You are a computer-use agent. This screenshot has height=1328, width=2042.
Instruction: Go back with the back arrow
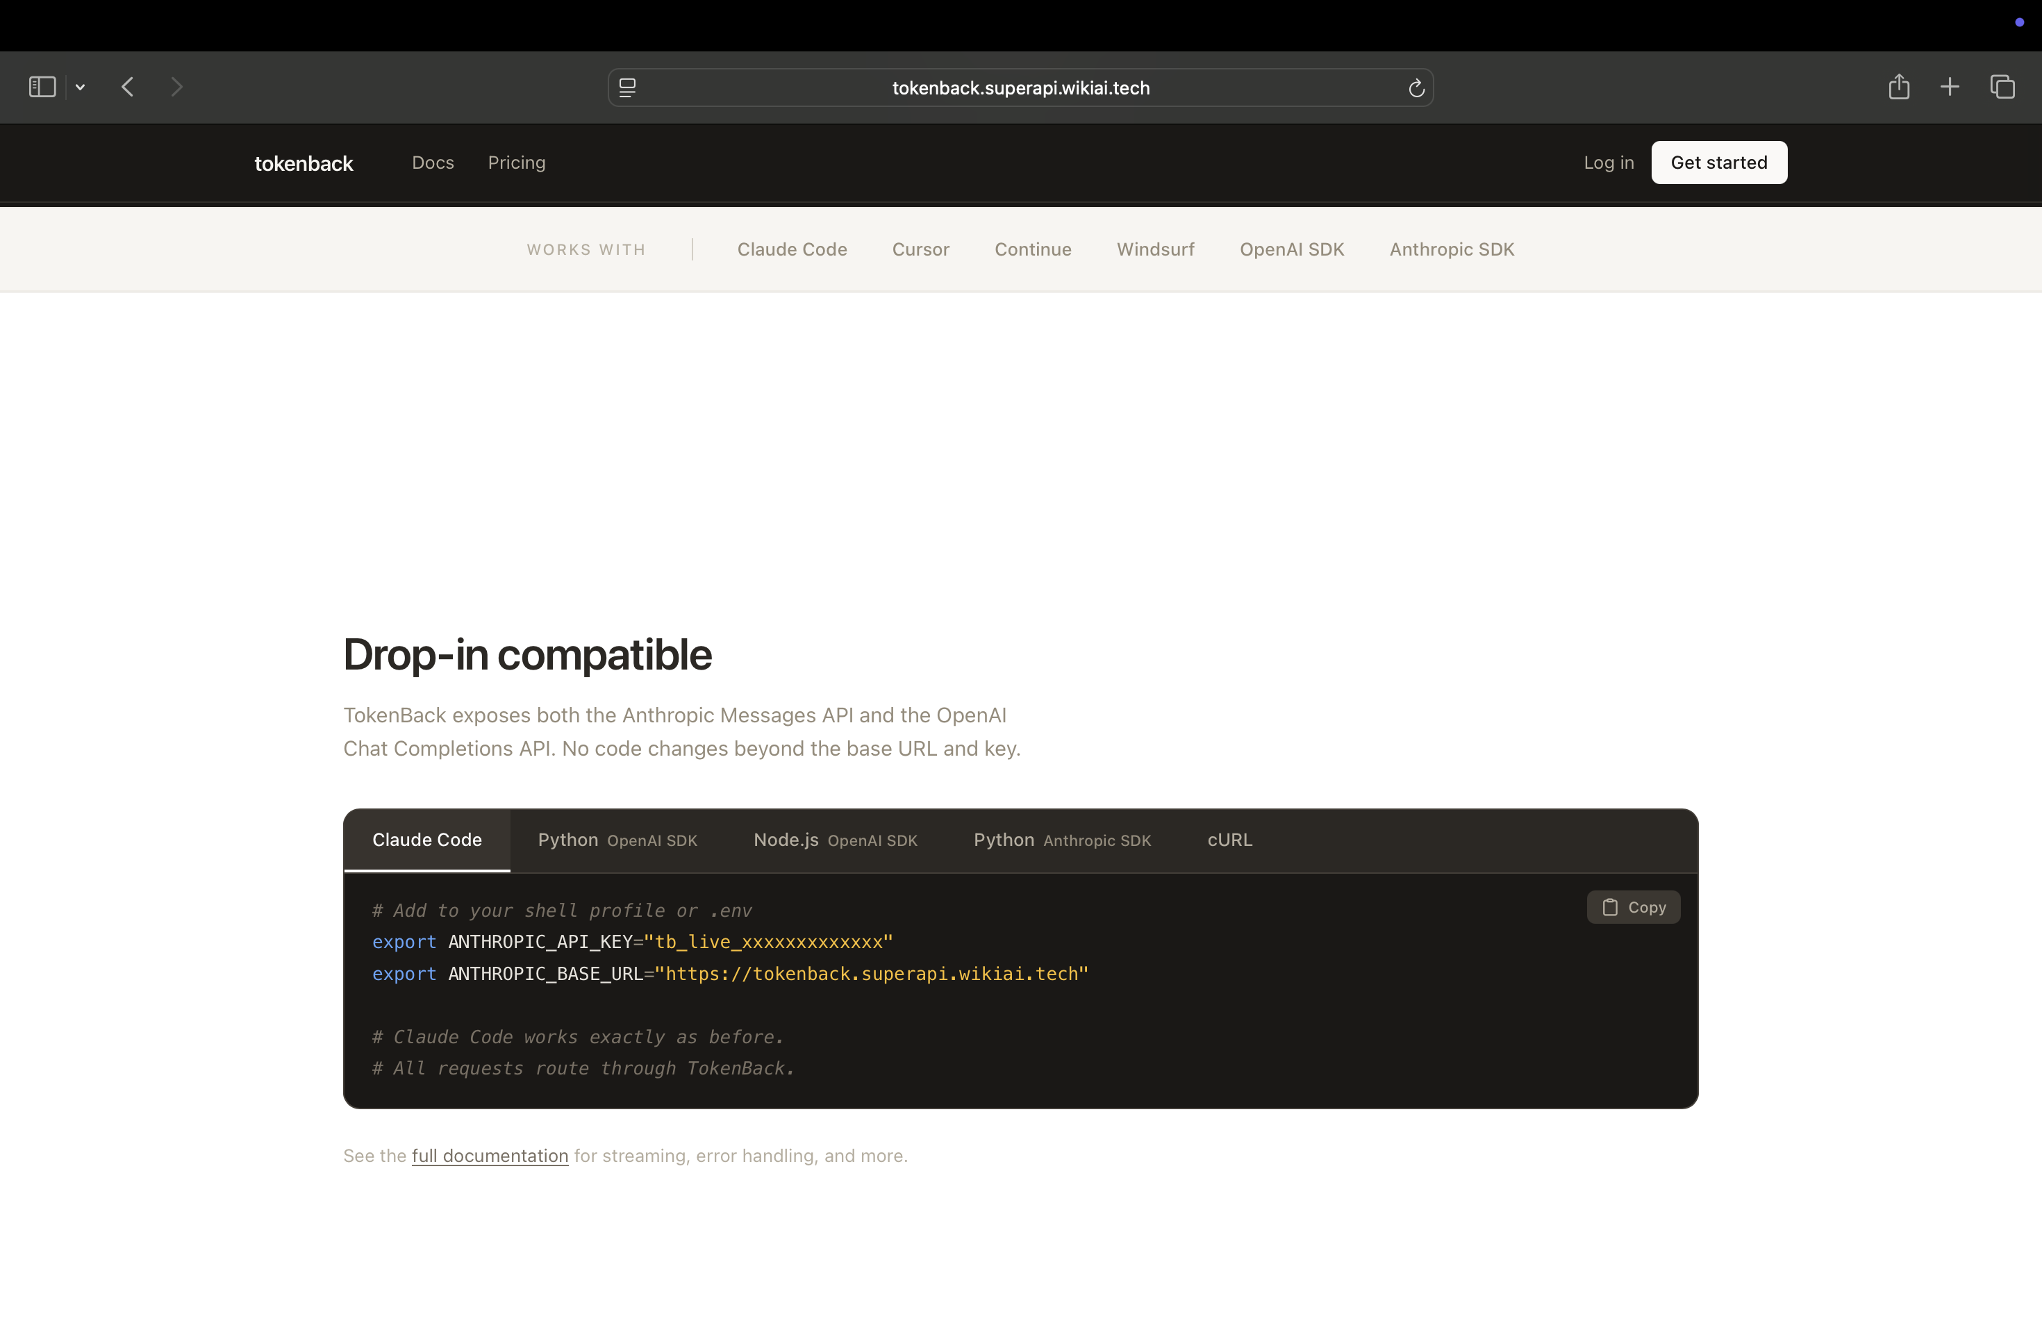(128, 87)
